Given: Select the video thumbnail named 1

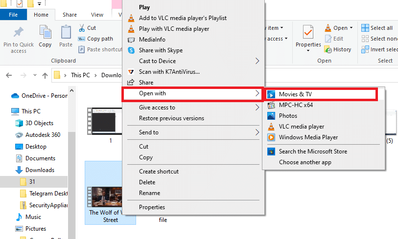Looking at the screenshot, I should coord(105,121).
